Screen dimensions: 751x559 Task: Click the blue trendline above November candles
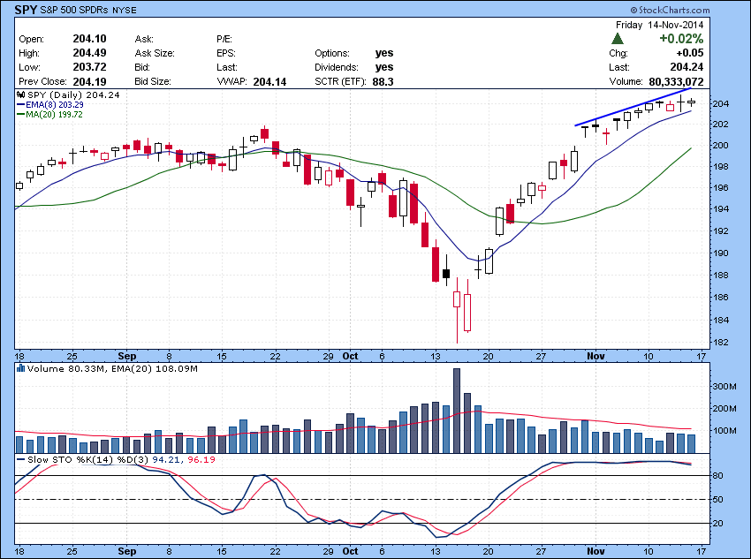click(x=633, y=107)
